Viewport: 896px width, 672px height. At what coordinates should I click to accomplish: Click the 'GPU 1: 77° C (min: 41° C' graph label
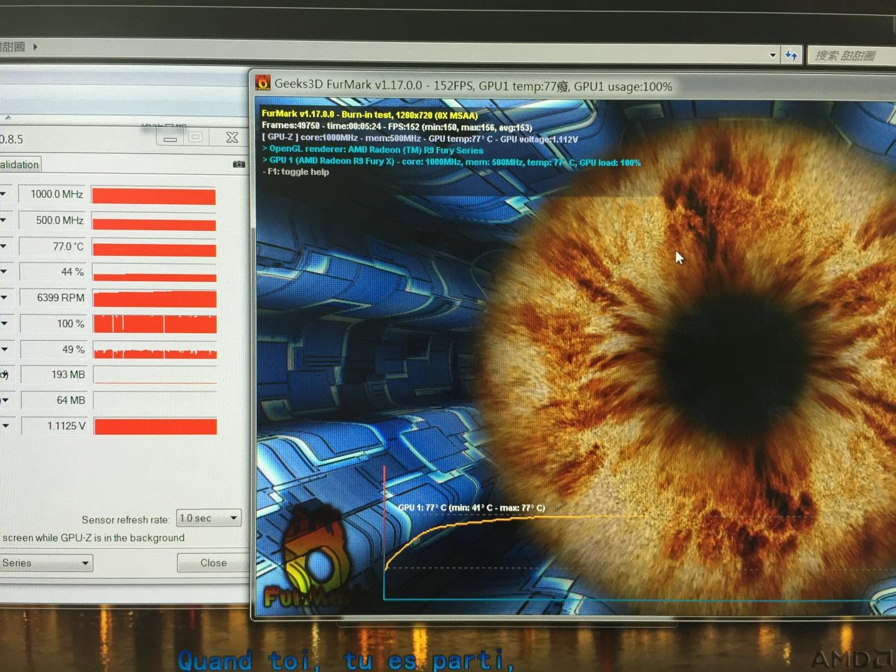pos(472,508)
